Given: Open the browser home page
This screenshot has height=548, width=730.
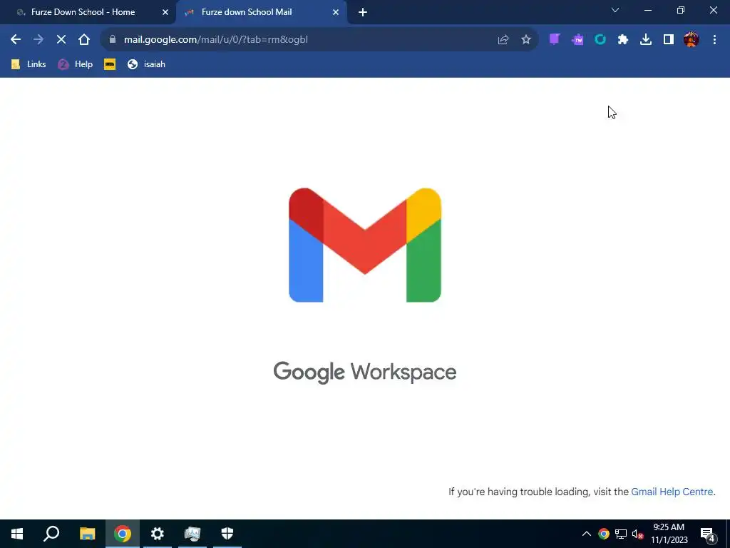Looking at the screenshot, I should pyautogui.click(x=84, y=40).
